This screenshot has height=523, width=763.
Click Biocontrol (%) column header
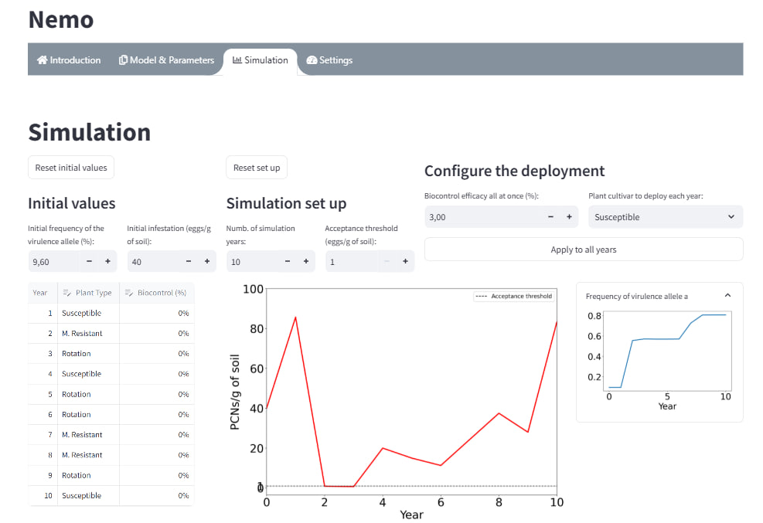157,293
